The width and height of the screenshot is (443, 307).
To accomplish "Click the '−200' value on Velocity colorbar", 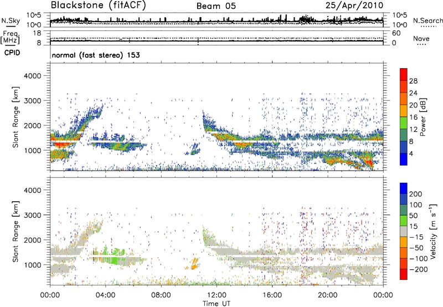I will tap(419, 269).
